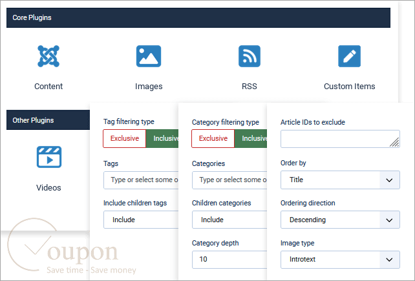Click the Ordering direction chevron arrow
Viewport: 415px width, 281px height.
(x=389, y=220)
